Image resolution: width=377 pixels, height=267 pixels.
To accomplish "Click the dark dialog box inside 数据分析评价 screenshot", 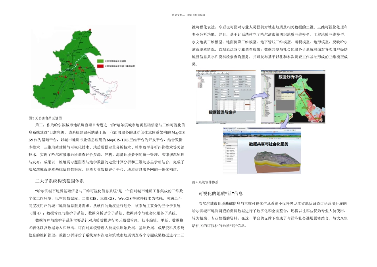I will (285, 99).
